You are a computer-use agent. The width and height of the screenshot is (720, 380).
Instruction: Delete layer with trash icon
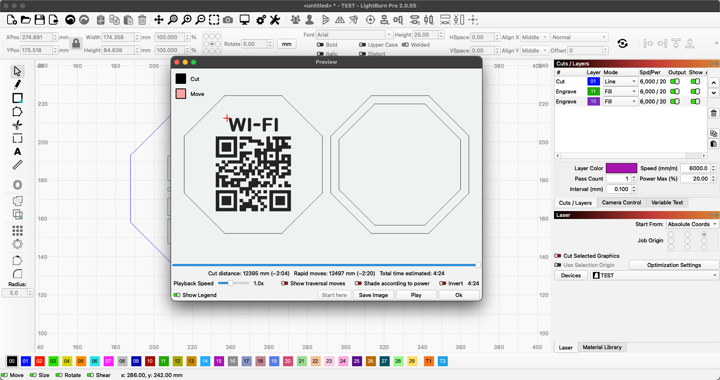(713, 113)
